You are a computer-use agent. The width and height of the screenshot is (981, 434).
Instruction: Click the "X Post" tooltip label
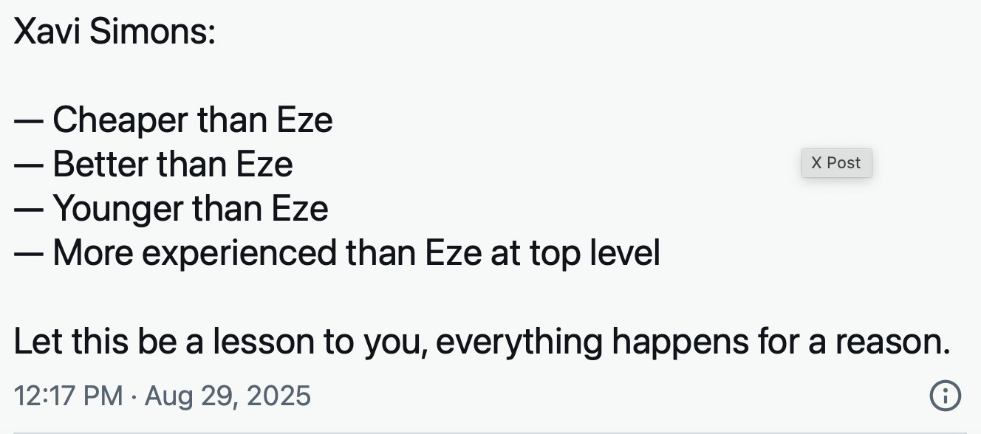pos(836,163)
